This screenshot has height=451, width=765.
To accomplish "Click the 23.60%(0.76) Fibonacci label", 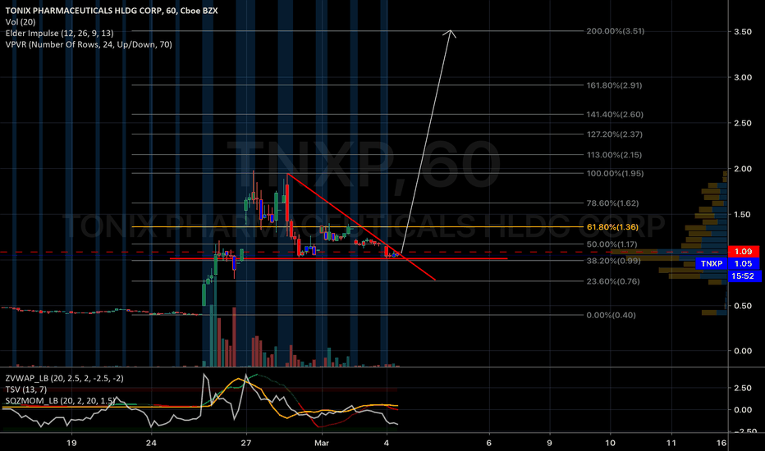I will (x=613, y=281).
